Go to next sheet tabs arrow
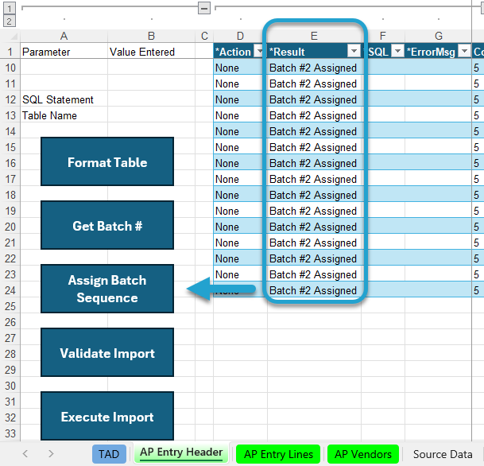 (x=51, y=453)
